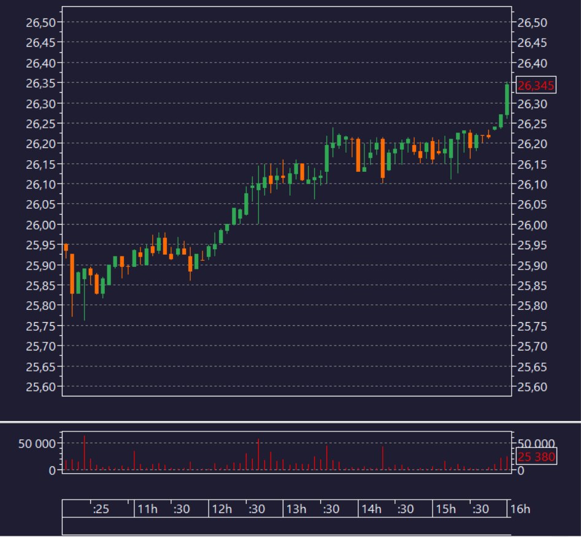
Task: Select the 11h time axis label
Action: click(x=147, y=509)
